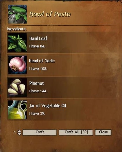Click the Bowl of Pesto recipe icon
122x152 pixels.
pyautogui.click(x=17, y=14)
